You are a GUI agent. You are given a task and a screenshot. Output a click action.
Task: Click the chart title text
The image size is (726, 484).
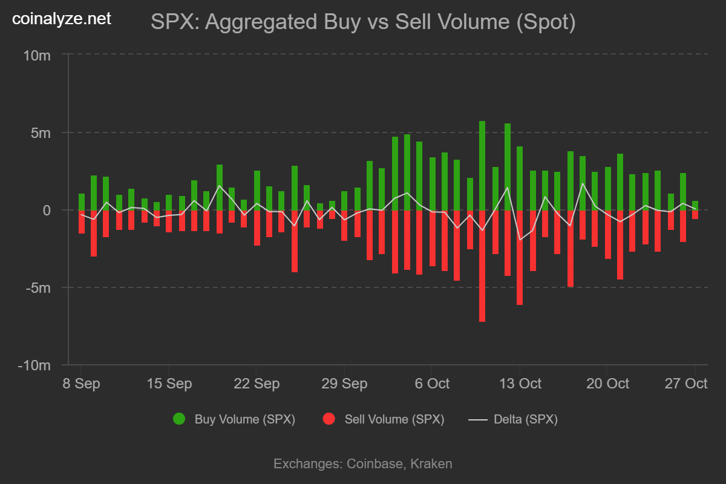point(362,23)
